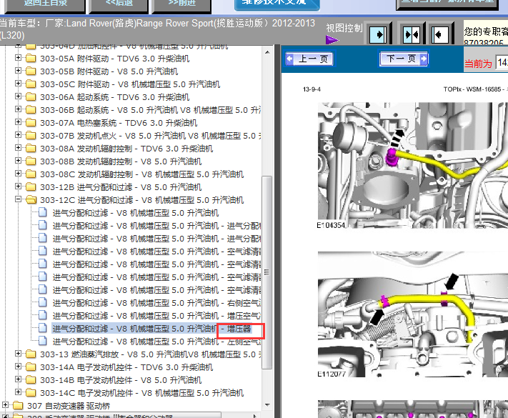Screen dimensions: 508x418
Task: Click page icon of the 增压器 document
Action: (43, 328)
